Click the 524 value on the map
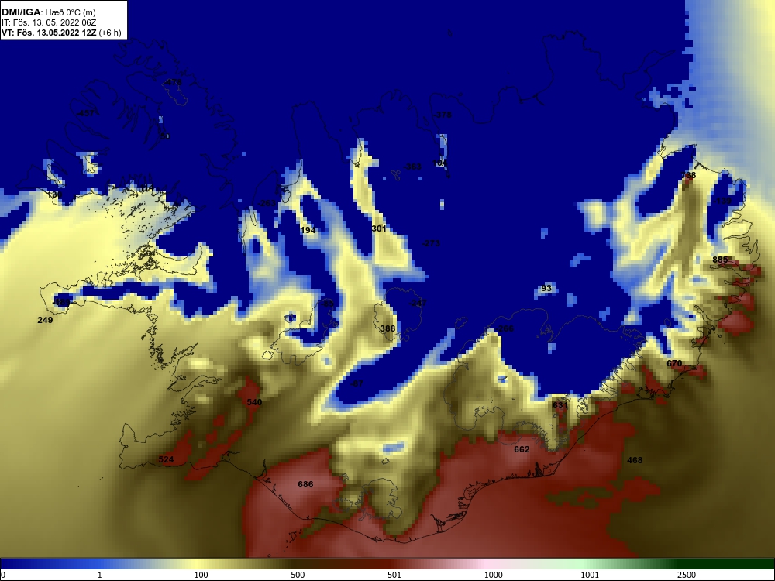This screenshot has height=581, width=775. click(x=166, y=459)
